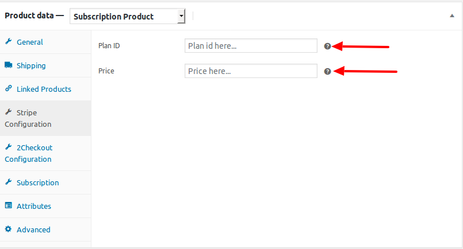This screenshot has width=463, height=249.
Task: Click the product type dropdown arrow
Action: tap(181, 16)
